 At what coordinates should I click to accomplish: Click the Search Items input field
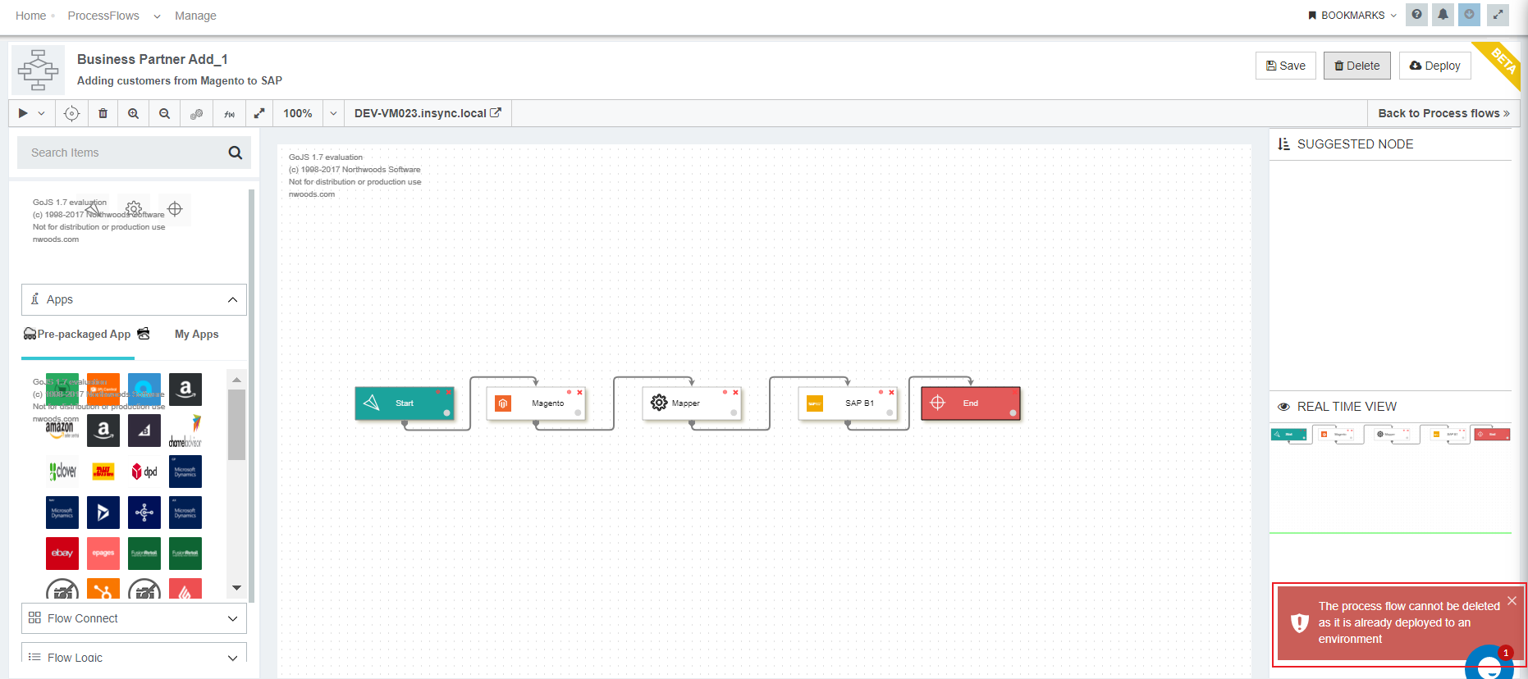click(123, 153)
